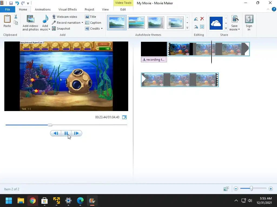Open Windows Start menu
The width and height of the screenshot is (277, 207).
click(x=9, y=201)
